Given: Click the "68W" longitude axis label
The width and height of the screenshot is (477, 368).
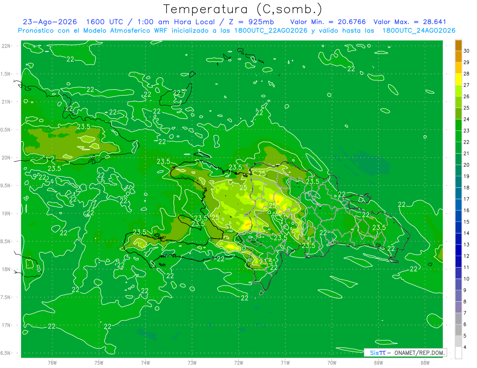Looking at the screenshot, I should click(425, 363).
